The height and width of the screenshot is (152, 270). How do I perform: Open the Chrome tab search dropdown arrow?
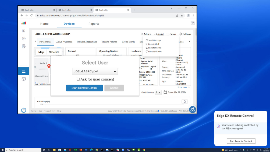pos(172,8)
